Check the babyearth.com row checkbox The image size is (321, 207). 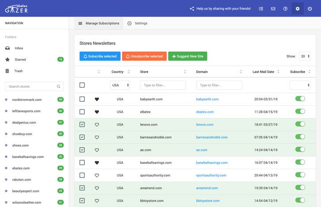82,99
